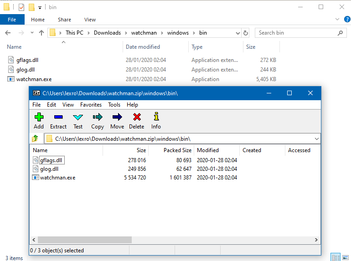This screenshot has height=261, width=351.
Task: Click gflags.dll file icon in 7-Zip list
Action: (36, 160)
